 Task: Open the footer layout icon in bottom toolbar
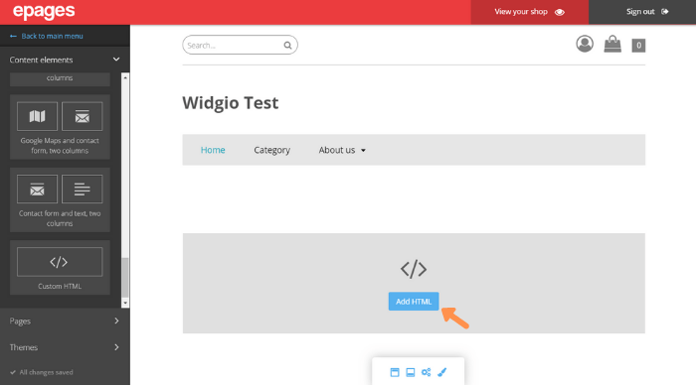(x=410, y=372)
